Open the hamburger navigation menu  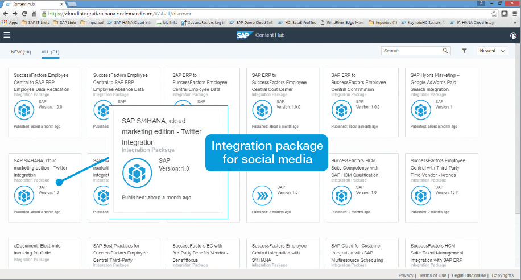pyautogui.click(x=7, y=35)
